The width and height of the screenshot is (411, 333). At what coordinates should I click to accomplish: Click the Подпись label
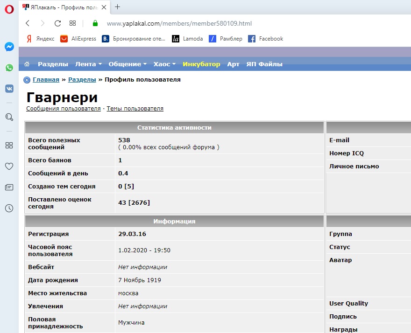(343, 317)
